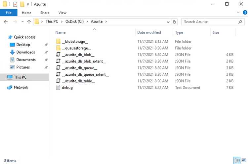
Task: Open Documents in the navigation pane
Action: [x=26, y=60]
